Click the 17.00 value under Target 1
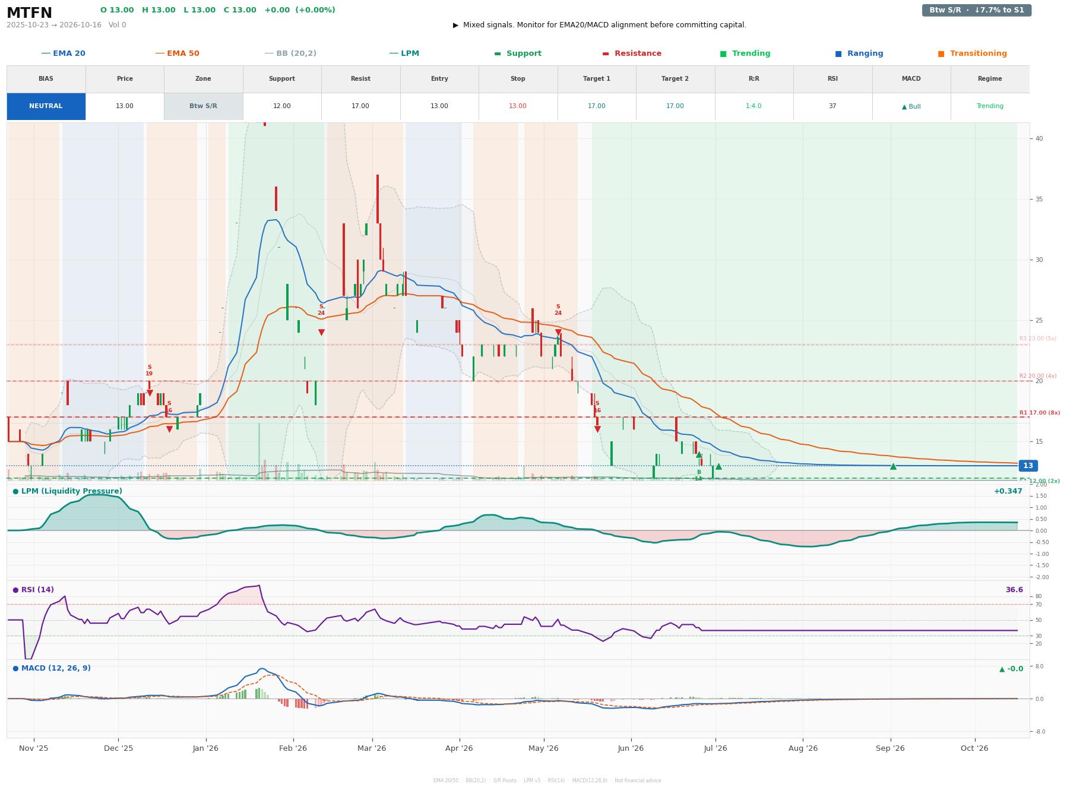The height and width of the screenshot is (790, 1067). (x=597, y=106)
